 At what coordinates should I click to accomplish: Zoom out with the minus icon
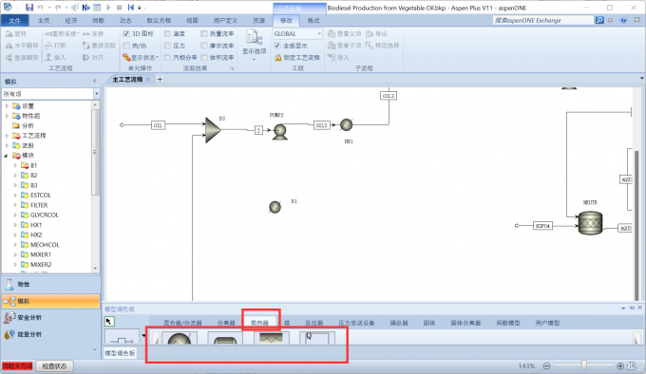click(546, 365)
